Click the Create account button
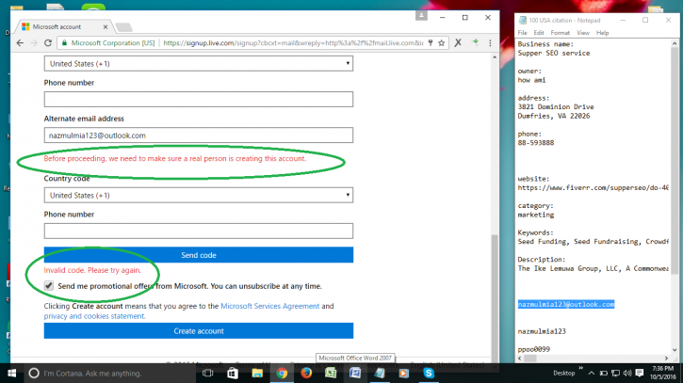Screen dimensions: 683x383 coord(198,331)
